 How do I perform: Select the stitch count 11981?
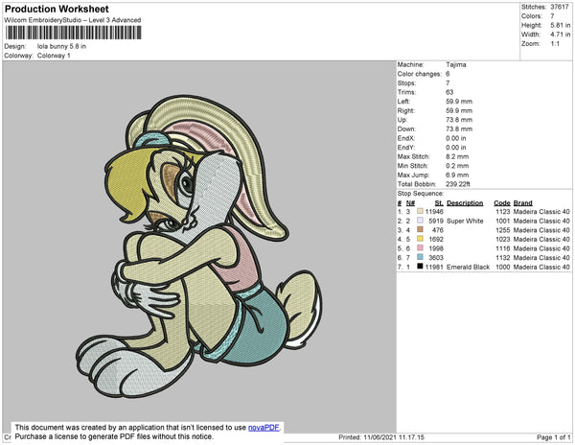pos(434,267)
